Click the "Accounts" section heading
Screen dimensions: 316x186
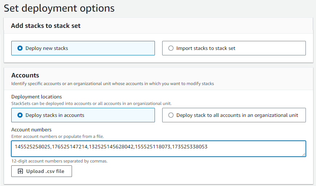[x=25, y=75]
